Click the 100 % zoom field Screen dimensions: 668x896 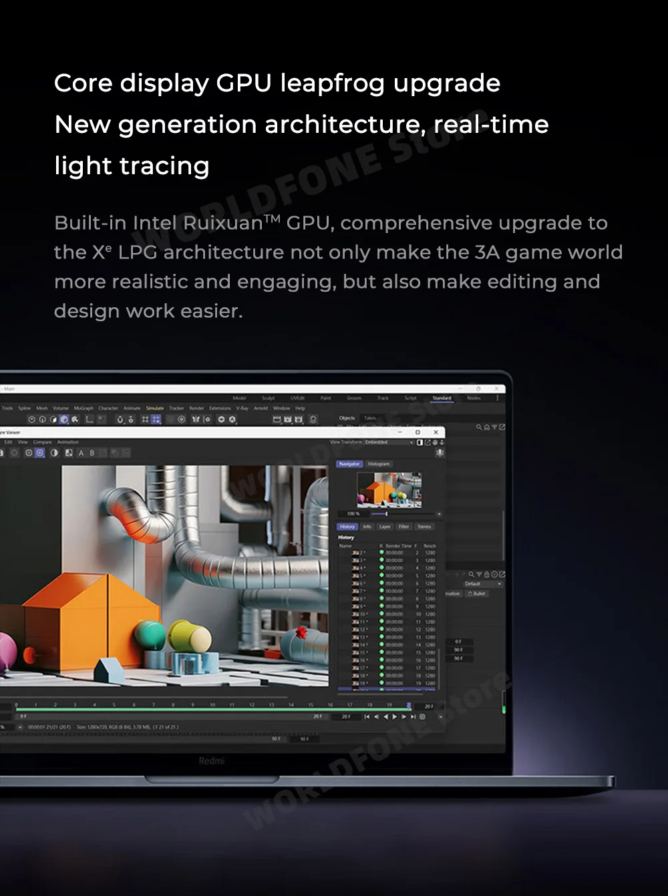tap(354, 513)
